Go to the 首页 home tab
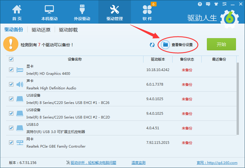245x168 pixels. pos(17,13)
